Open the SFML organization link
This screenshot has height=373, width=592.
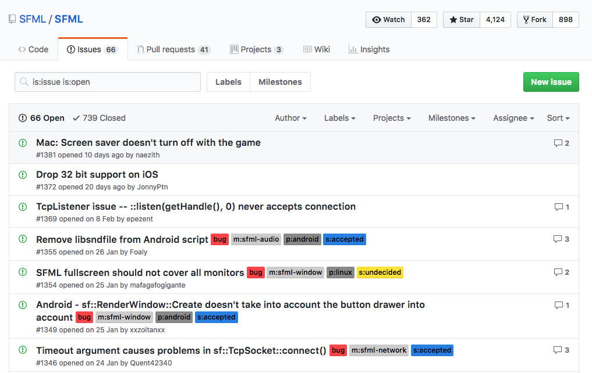click(33, 19)
